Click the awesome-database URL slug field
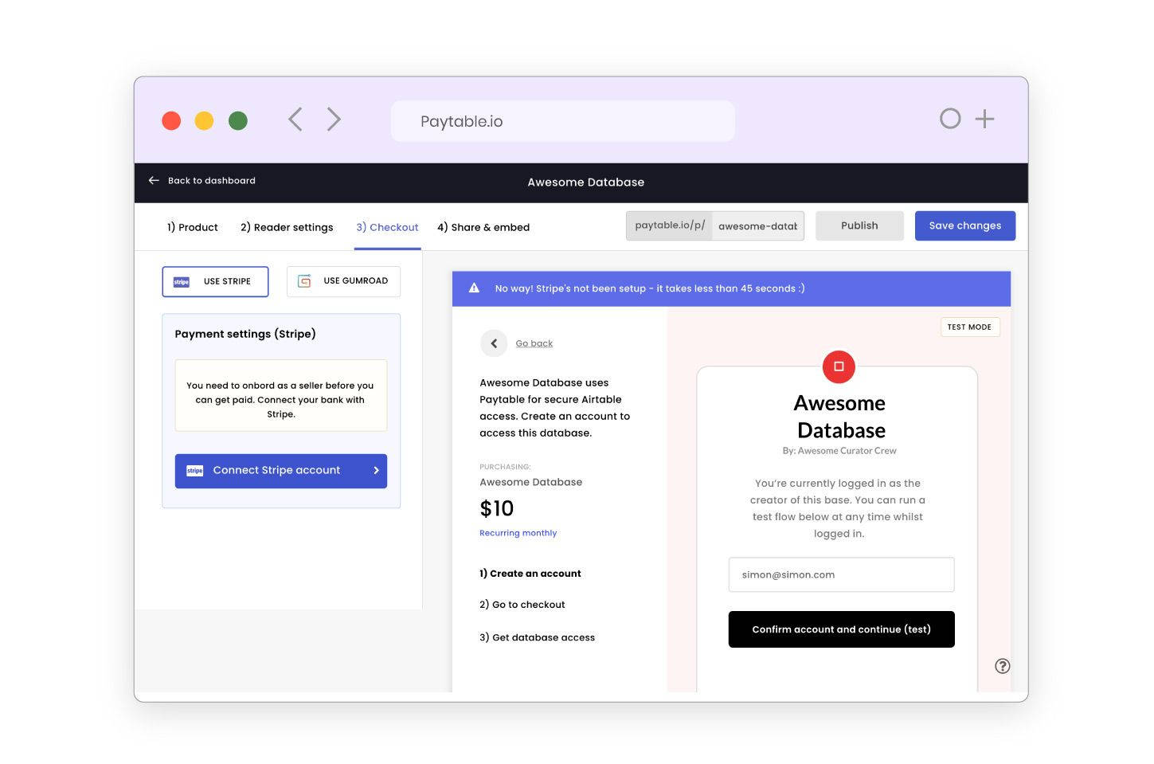This screenshot has height=764, width=1154. [758, 226]
